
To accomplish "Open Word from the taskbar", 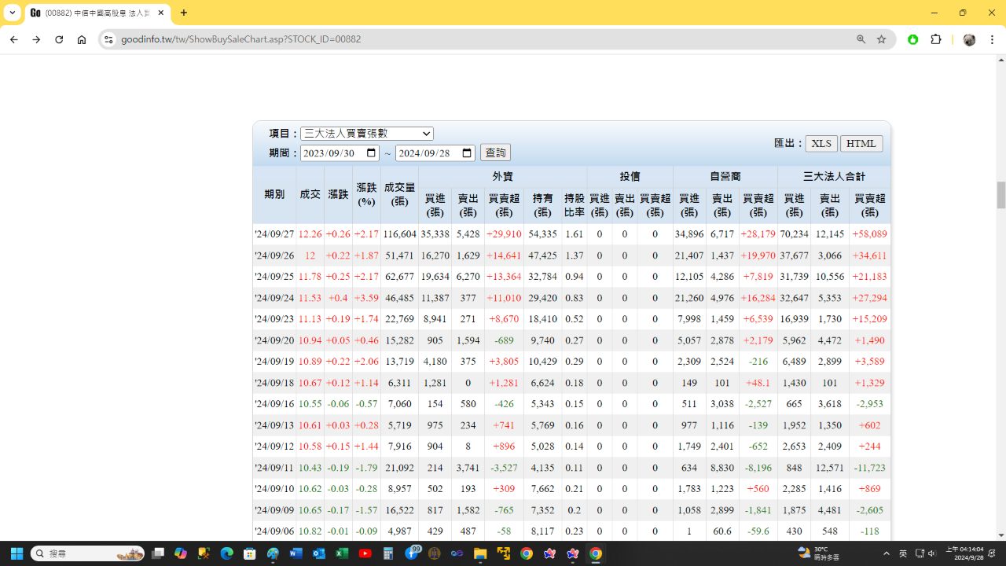I will click(x=296, y=553).
